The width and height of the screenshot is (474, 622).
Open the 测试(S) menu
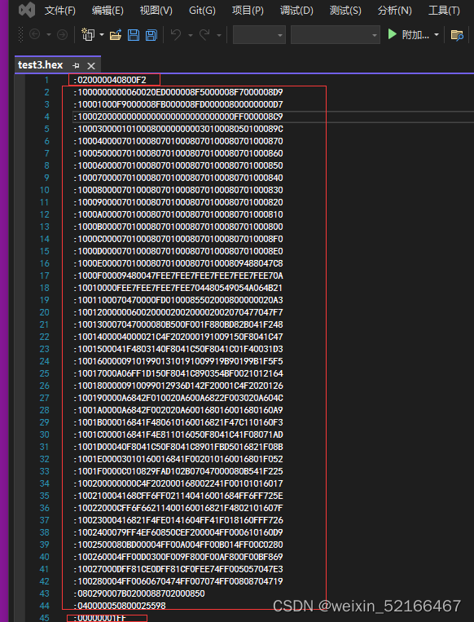pos(345,11)
